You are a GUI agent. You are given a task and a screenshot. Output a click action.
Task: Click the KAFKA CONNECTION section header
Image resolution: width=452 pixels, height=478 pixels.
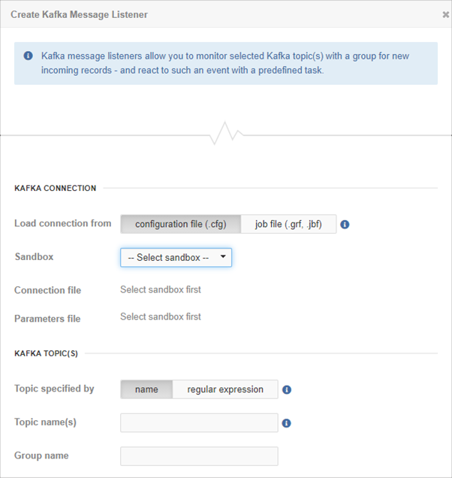pyautogui.click(x=55, y=188)
